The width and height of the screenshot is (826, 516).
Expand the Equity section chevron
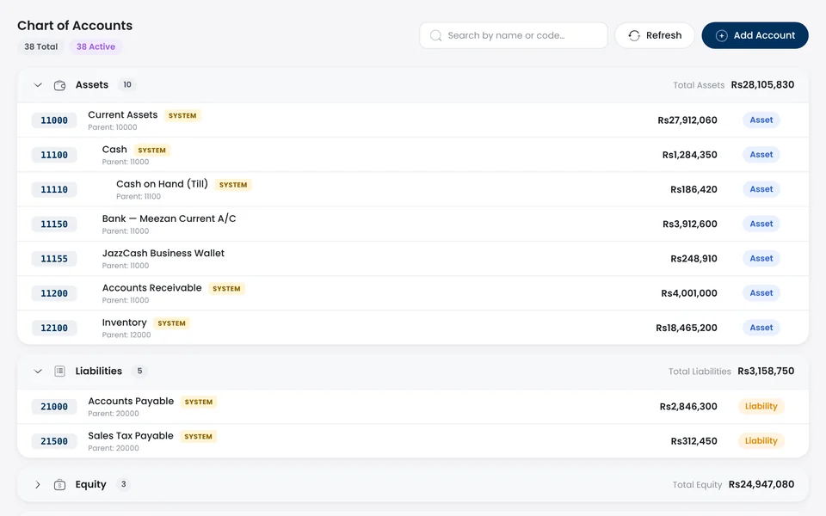38,484
